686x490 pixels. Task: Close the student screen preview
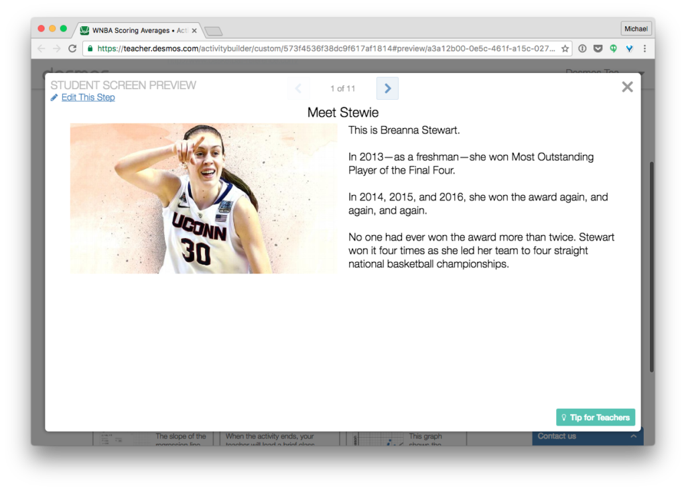[x=627, y=86]
